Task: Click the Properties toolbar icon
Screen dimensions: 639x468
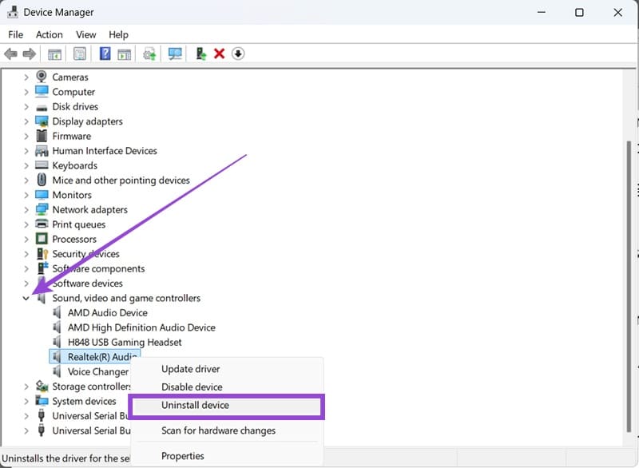Action: coord(80,54)
